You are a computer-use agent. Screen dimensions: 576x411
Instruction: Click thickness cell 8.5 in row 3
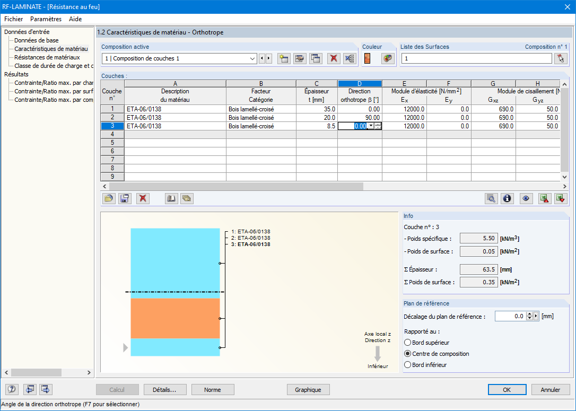pyautogui.click(x=317, y=126)
